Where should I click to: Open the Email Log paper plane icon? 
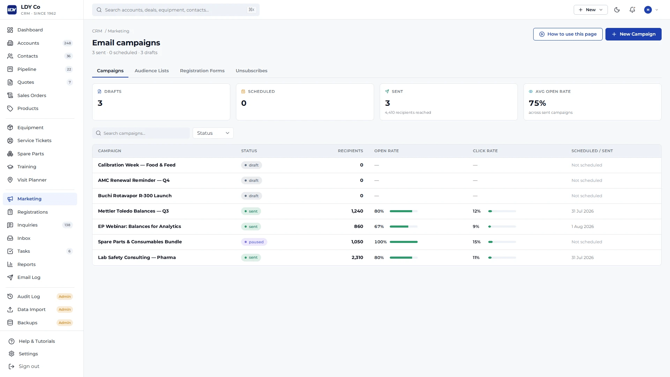[10, 278]
